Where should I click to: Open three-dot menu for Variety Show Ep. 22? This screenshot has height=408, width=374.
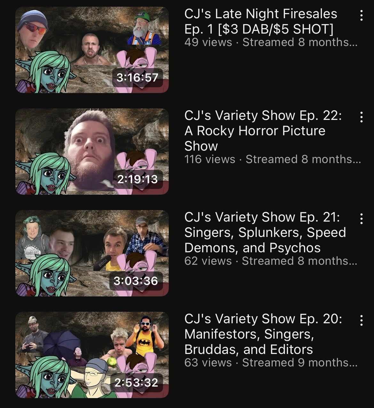click(361, 117)
